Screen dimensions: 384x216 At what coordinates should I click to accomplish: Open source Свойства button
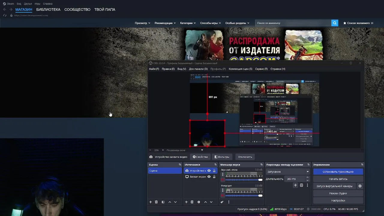[x=200, y=157]
